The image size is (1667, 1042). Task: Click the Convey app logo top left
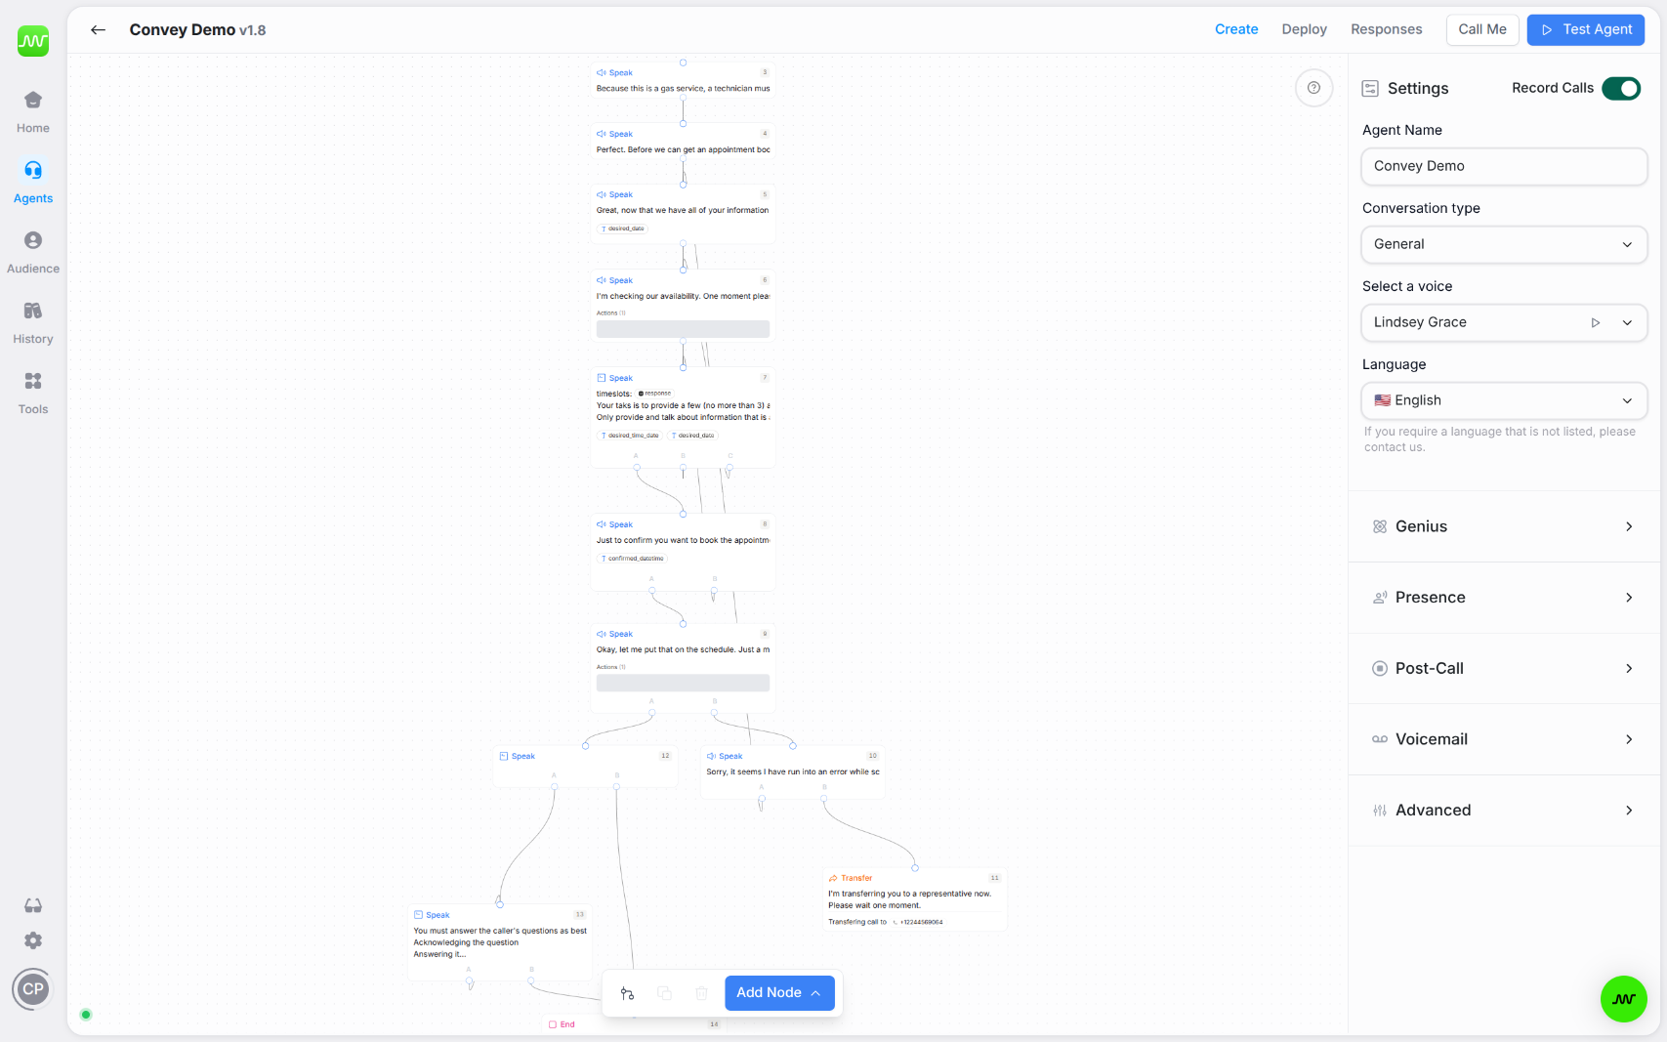pos(32,40)
